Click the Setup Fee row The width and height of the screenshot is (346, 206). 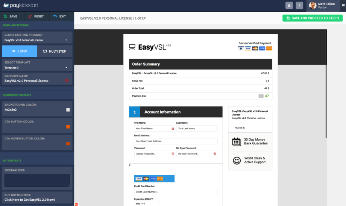(200, 81)
